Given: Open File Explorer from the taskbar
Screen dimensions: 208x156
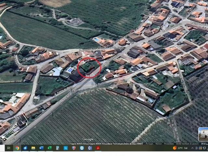Looking at the screenshot, I should point(33,148).
